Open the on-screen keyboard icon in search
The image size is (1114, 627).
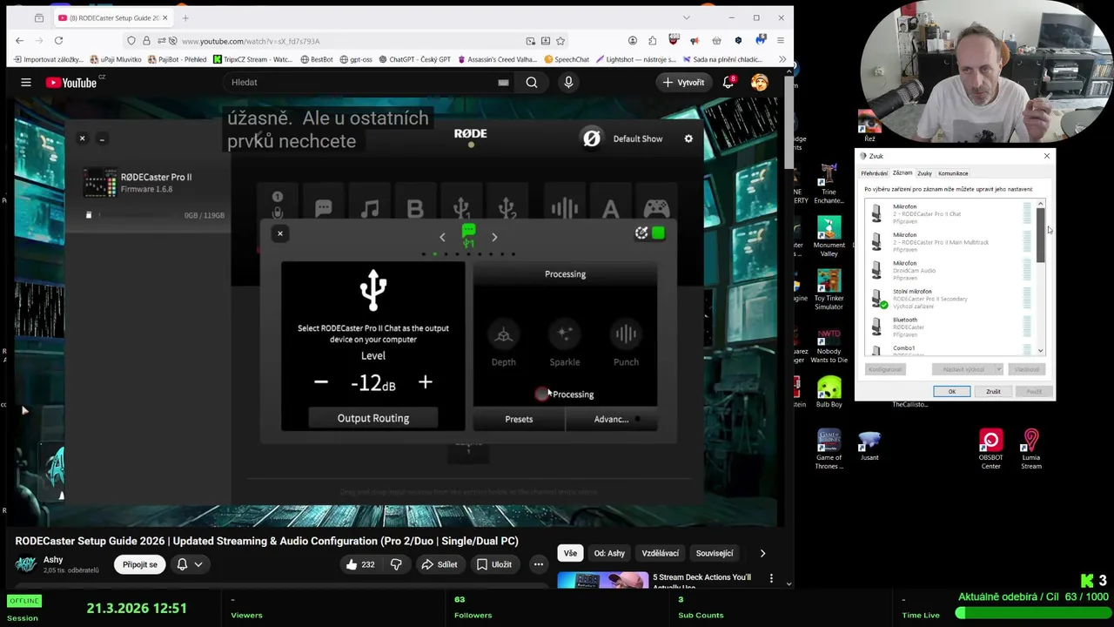(503, 82)
